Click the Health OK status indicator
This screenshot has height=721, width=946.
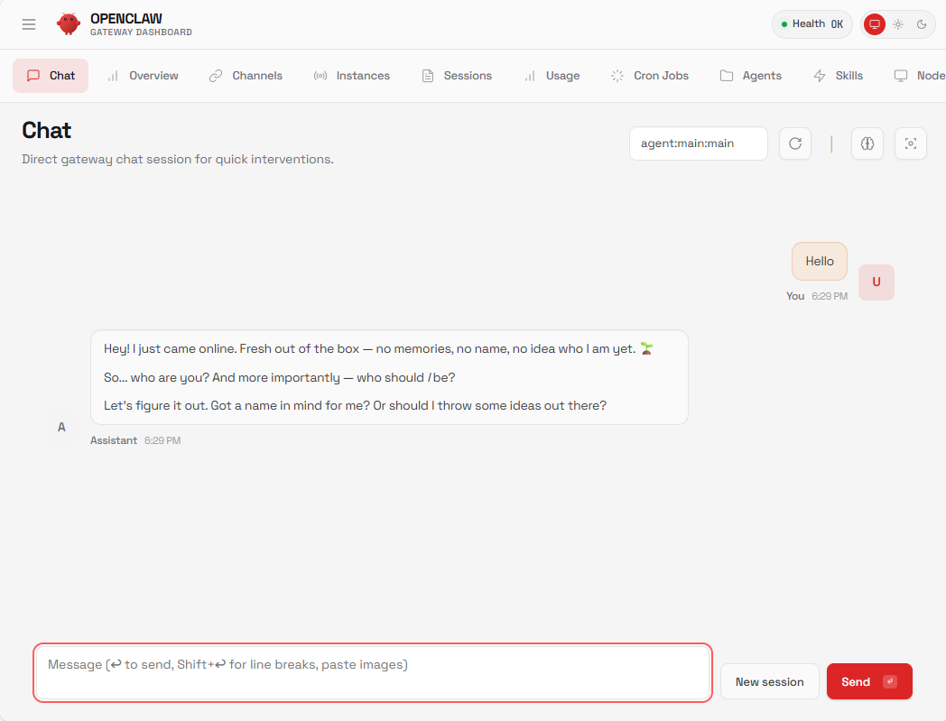point(812,24)
